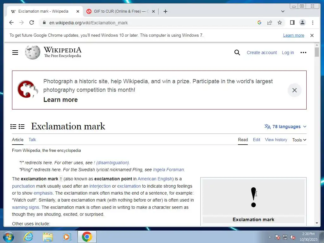
Task: Follow the punctuation link
Action: pyautogui.click(x=23, y=186)
